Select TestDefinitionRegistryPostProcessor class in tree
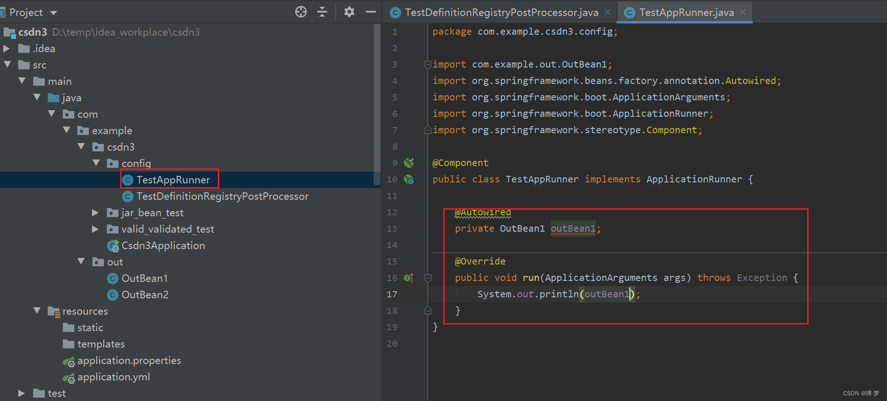Viewport: 887px width, 401px height. pos(222,196)
